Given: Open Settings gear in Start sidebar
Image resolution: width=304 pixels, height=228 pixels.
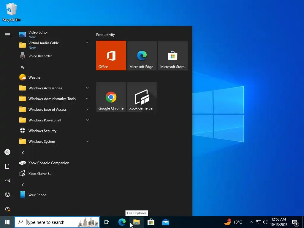Looking at the screenshot, I should pyautogui.click(x=7, y=195).
